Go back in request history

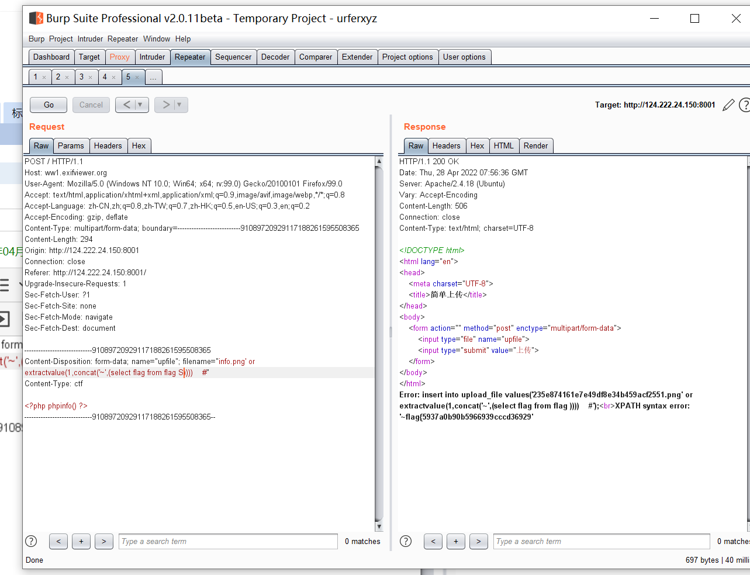point(127,105)
